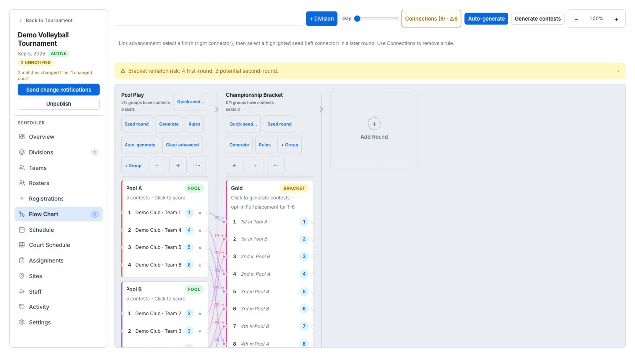Click Clear advanced in Pool Play
This screenshot has width=635, height=357.
[182, 145]
